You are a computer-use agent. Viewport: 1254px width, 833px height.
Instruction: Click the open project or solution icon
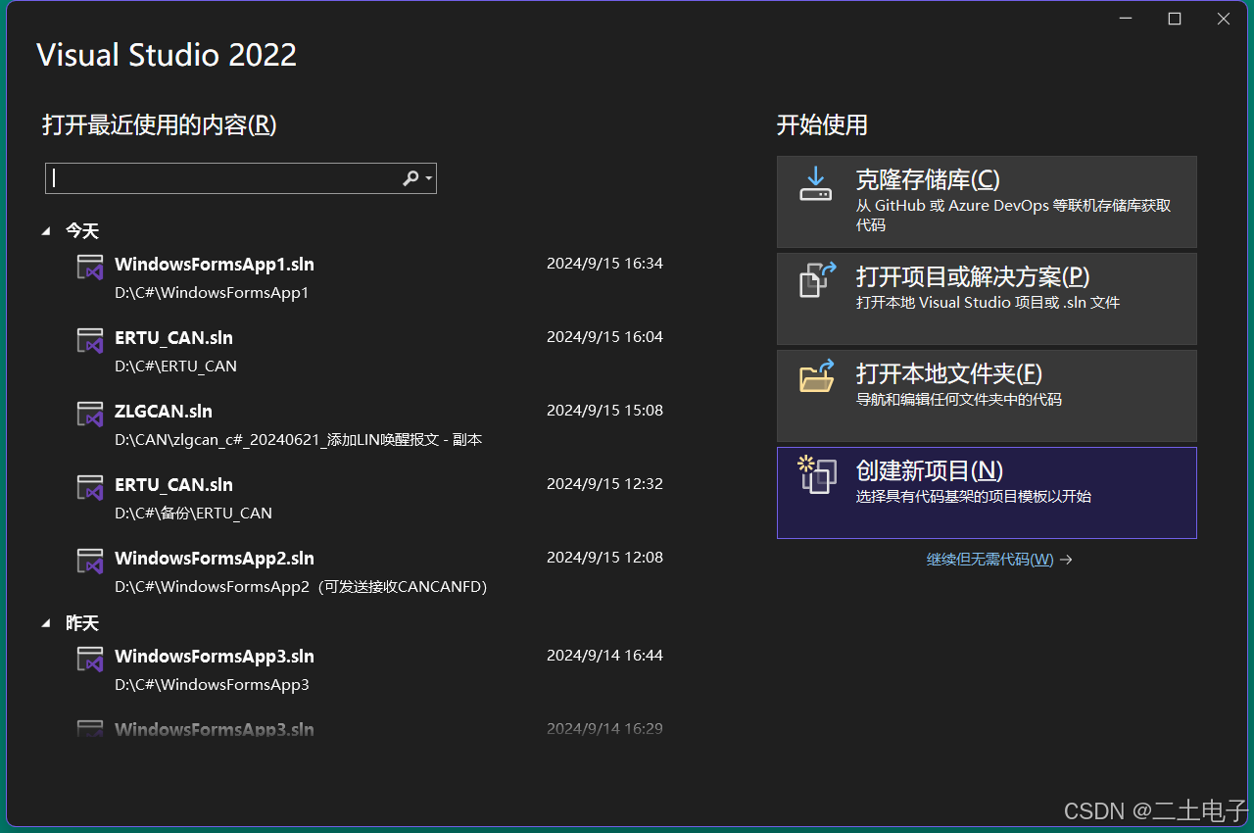point(817,279)
